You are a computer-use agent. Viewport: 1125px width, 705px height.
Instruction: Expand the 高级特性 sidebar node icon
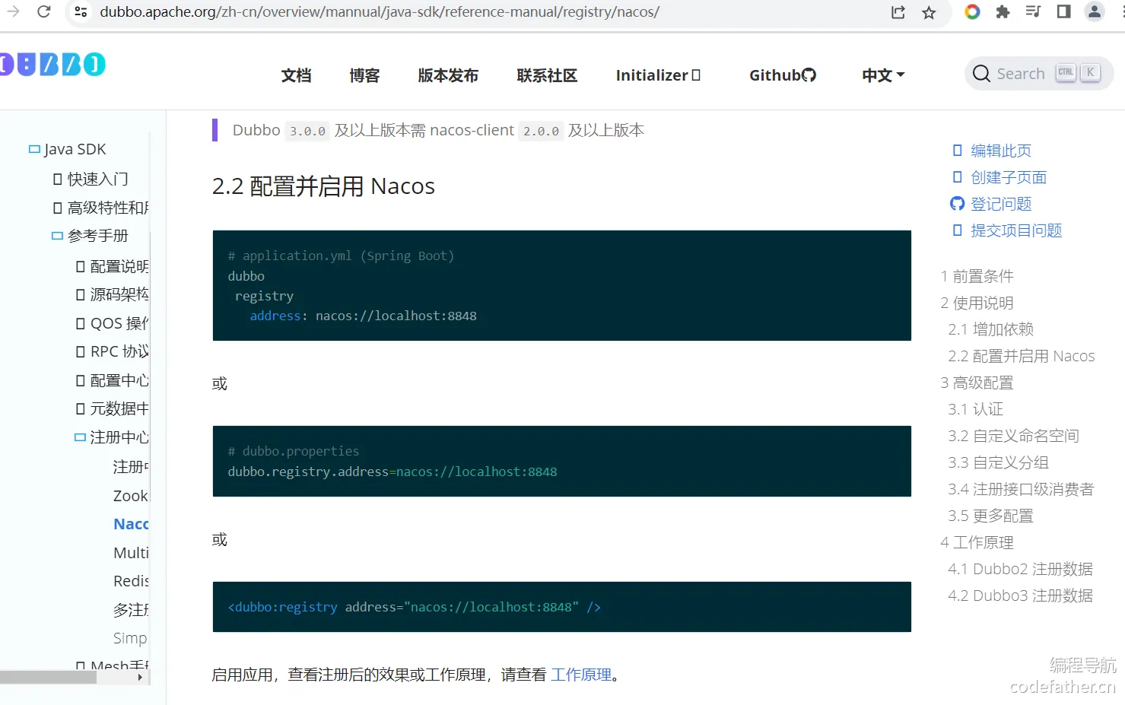tap(58, 208)
